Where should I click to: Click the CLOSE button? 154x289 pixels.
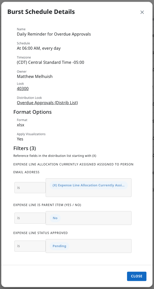pyautogui.click(x=137, y=276)
